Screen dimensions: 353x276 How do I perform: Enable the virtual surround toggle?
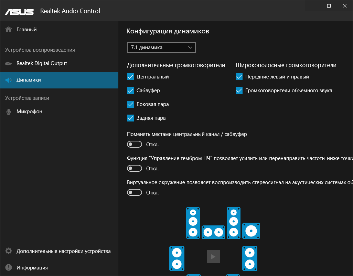click(135, 192)
